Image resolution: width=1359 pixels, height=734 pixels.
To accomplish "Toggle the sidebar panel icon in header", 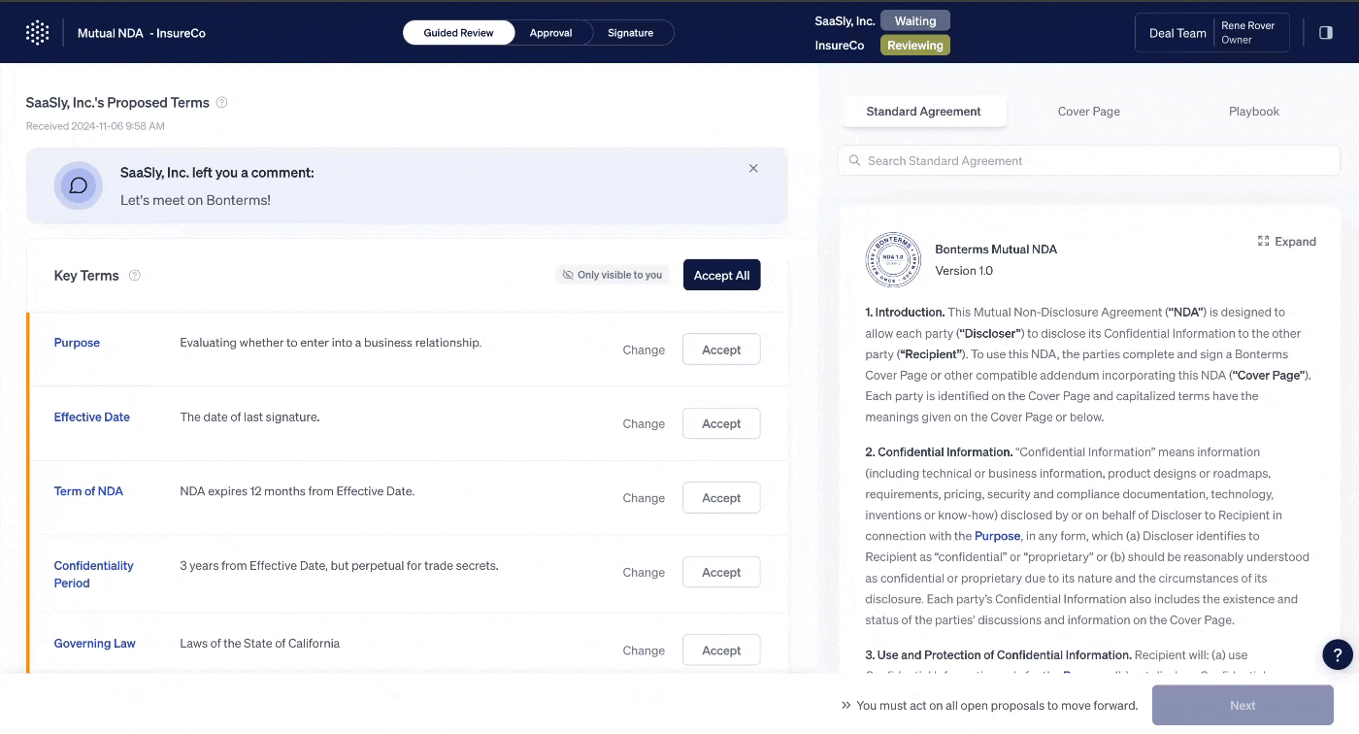I will [x=1326, y=32].
